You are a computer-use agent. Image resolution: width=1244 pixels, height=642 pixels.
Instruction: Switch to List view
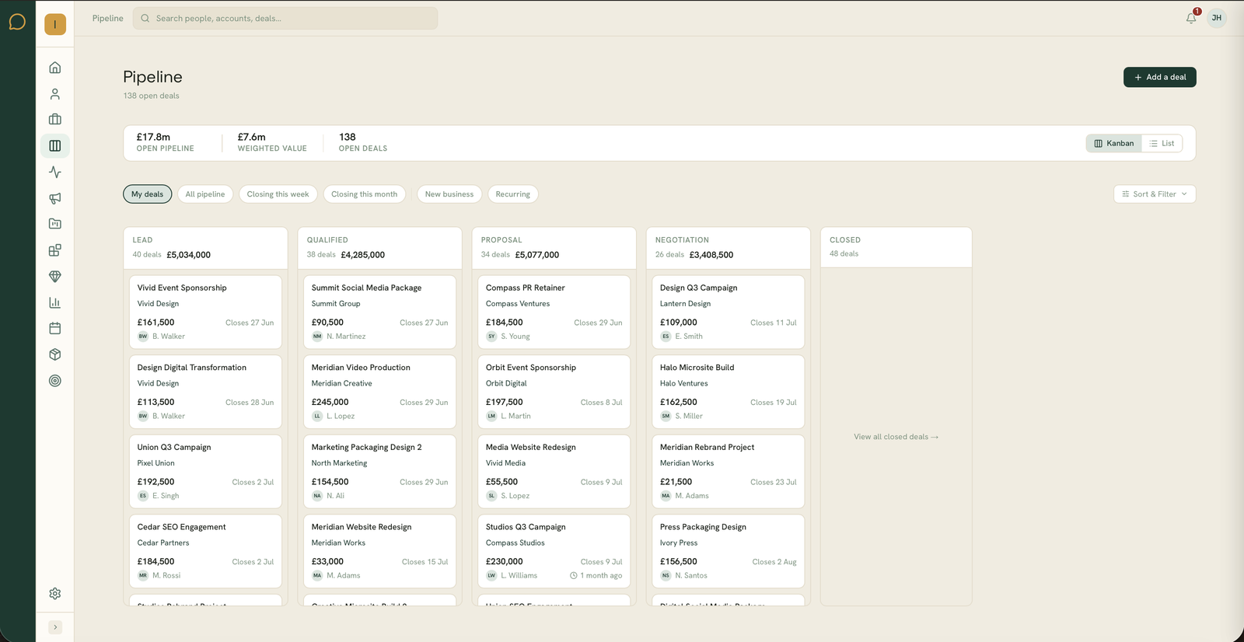pyautogui.click(x=1162, y=143)
